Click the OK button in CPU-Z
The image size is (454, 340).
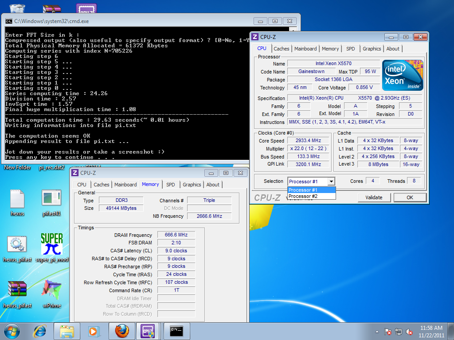(x=410, y=197)
